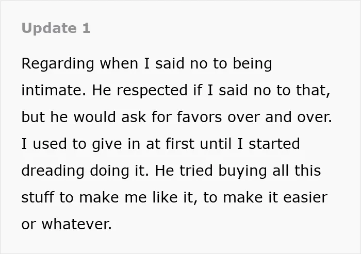Click the word "tried" in fifth line
Viewport: 361px width, 254px height.
[x=196, y=171]
